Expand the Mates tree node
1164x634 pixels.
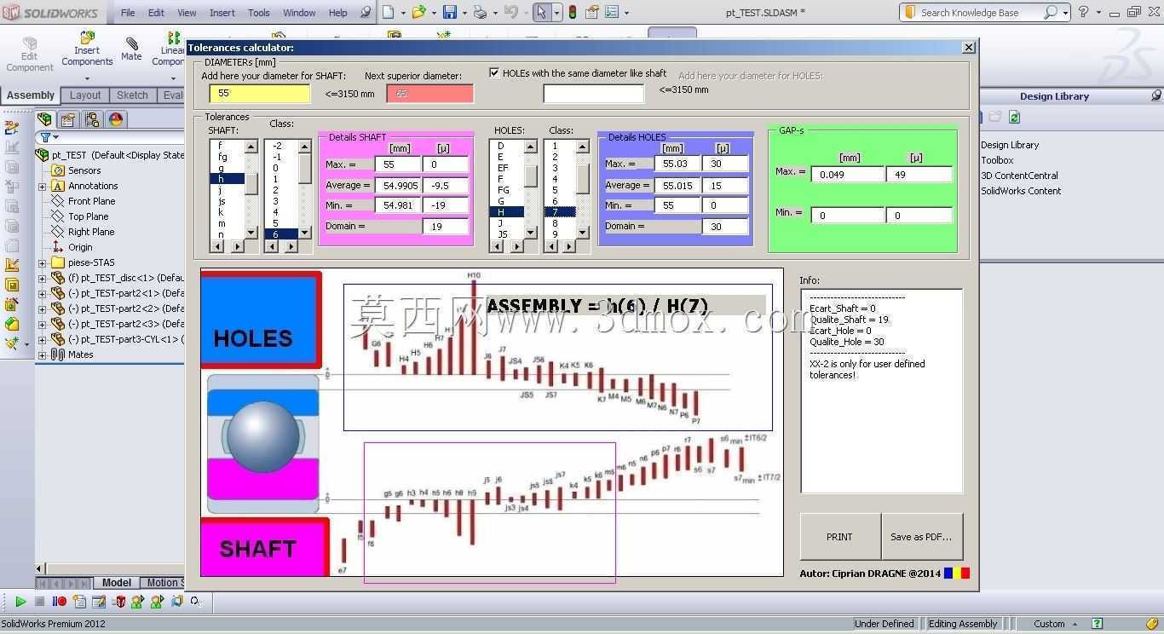click(x=42, y=354)
